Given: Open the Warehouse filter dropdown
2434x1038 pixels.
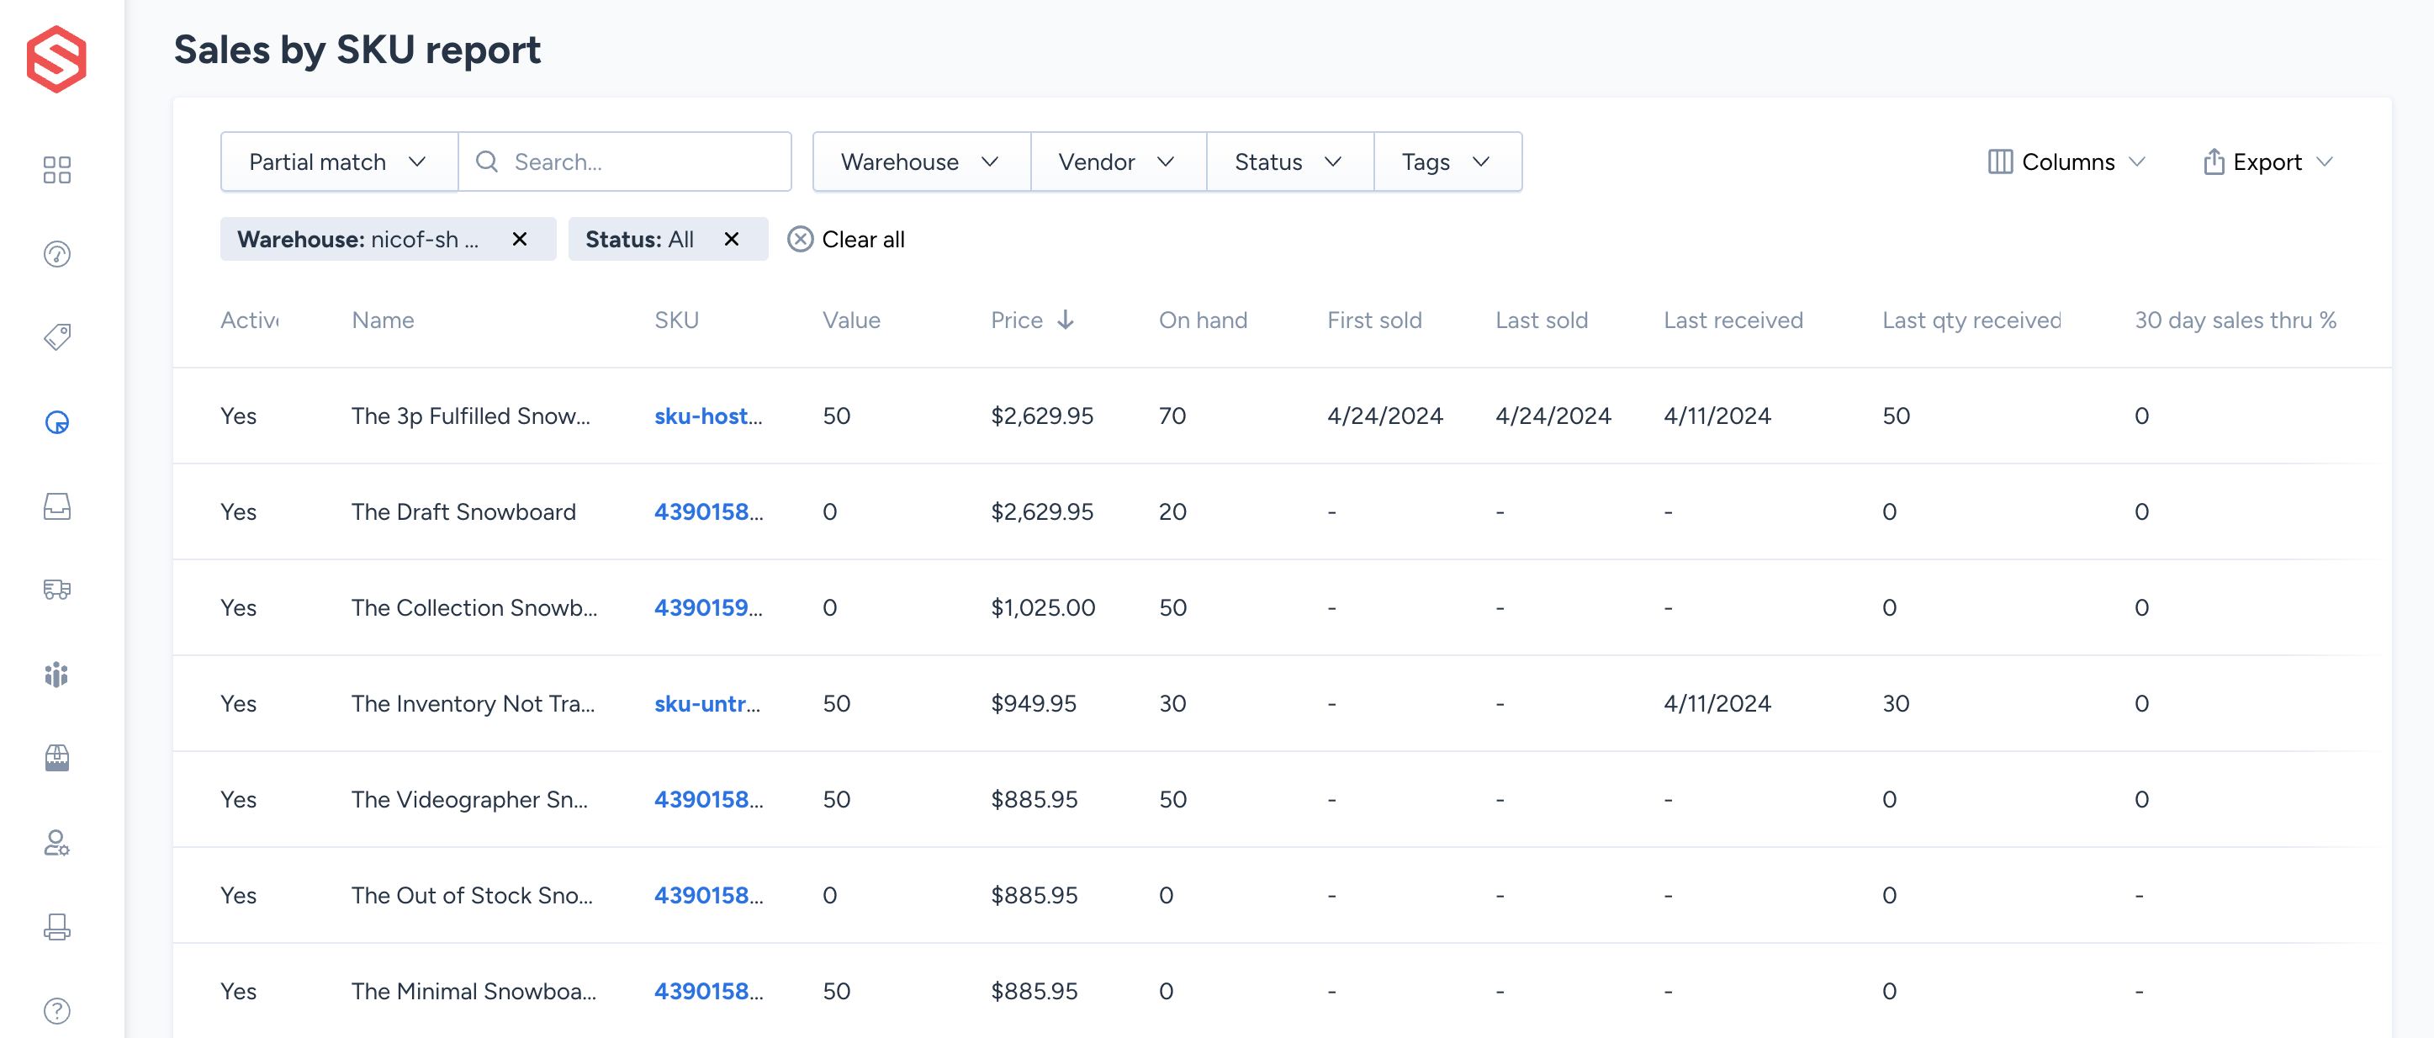Looking at the screenshot, I should click(919, 162).
